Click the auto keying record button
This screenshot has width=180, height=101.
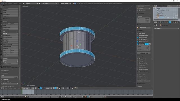coord(85,97)
